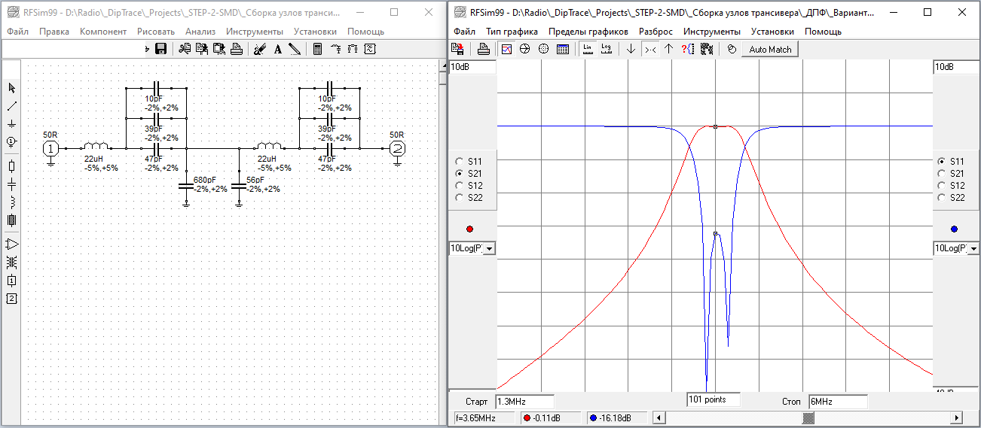Click the Старт frequency field 1.3MHz
981x428 pixels.
coord(524,402)
